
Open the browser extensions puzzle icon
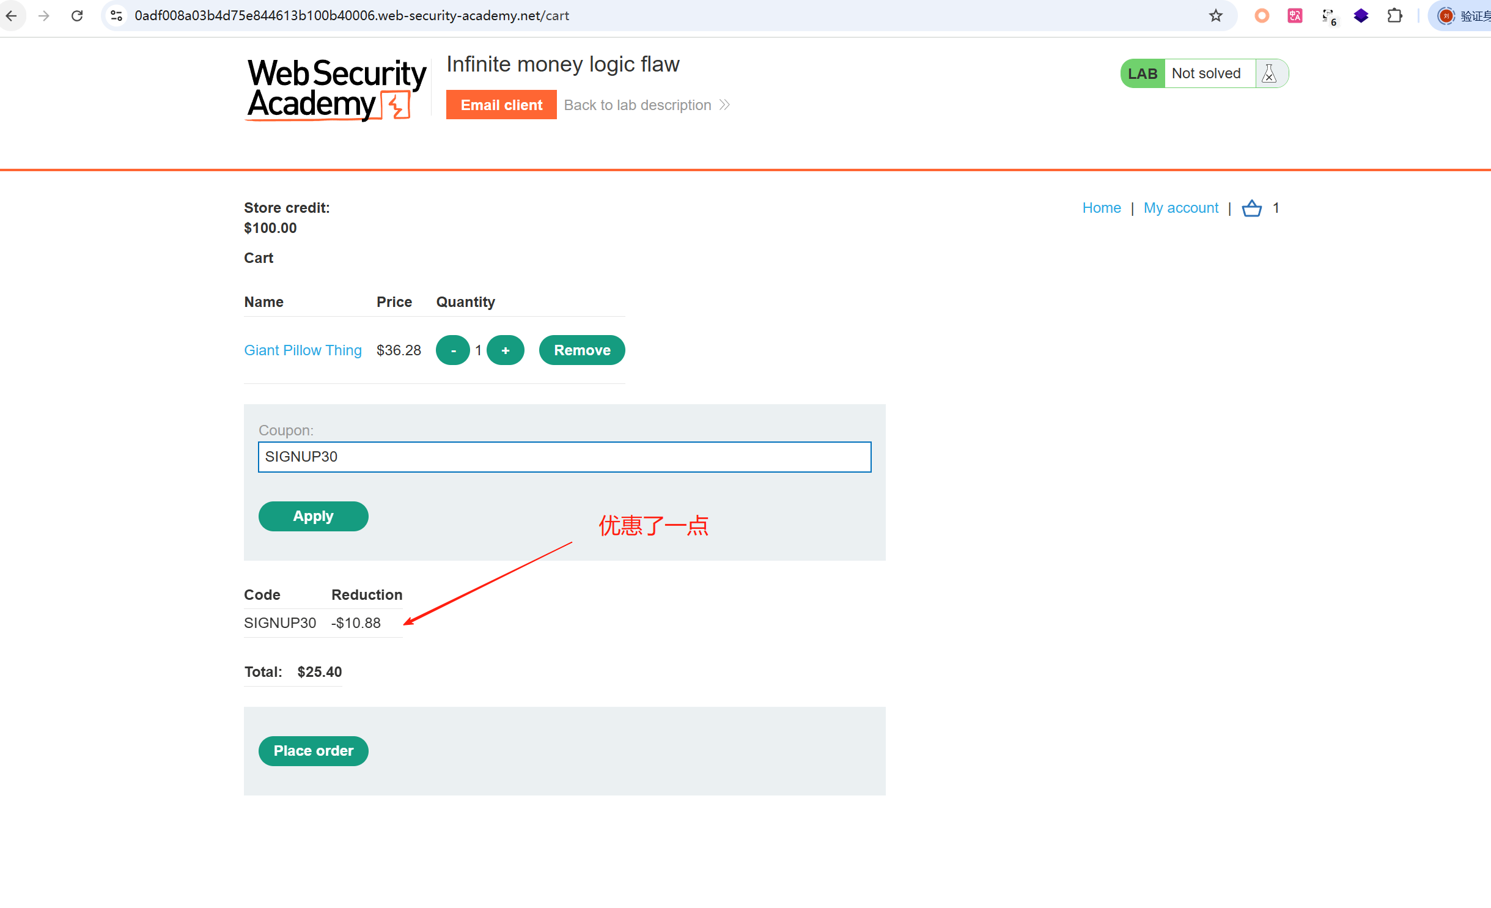(x=1394, y=16)
